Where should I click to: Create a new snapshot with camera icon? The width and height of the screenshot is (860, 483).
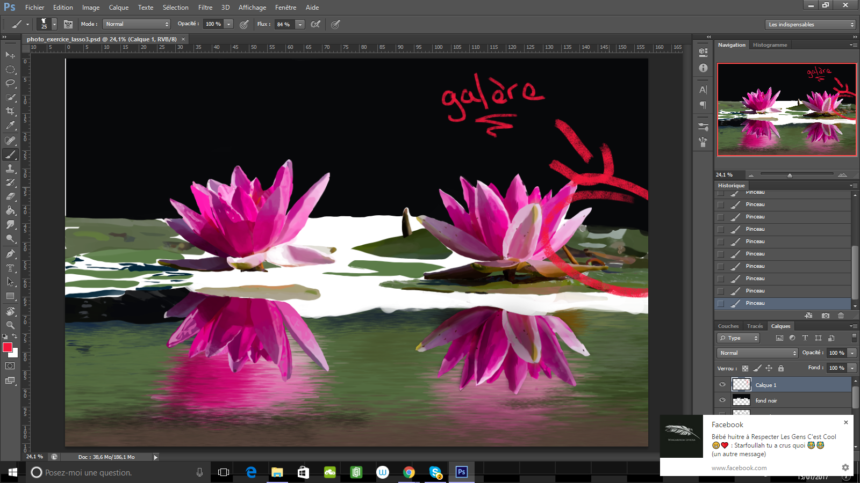coord(826,316)
